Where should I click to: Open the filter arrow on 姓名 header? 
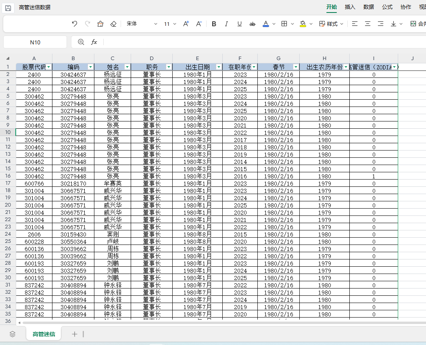click(127, 67)
